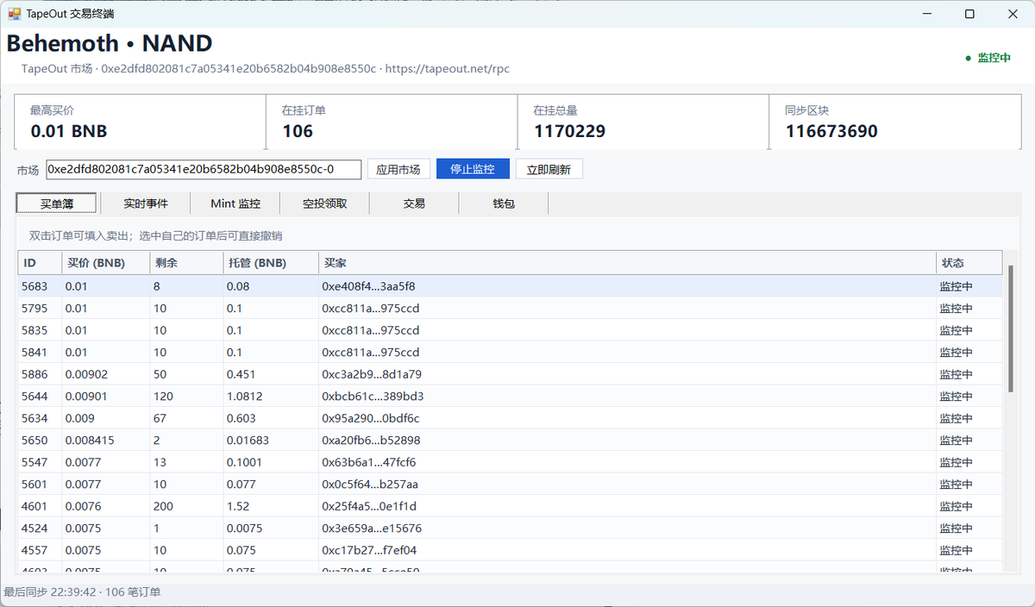Click the 应用市场 button
Screen dimensions: 1035x607
[x=398, y=169]
